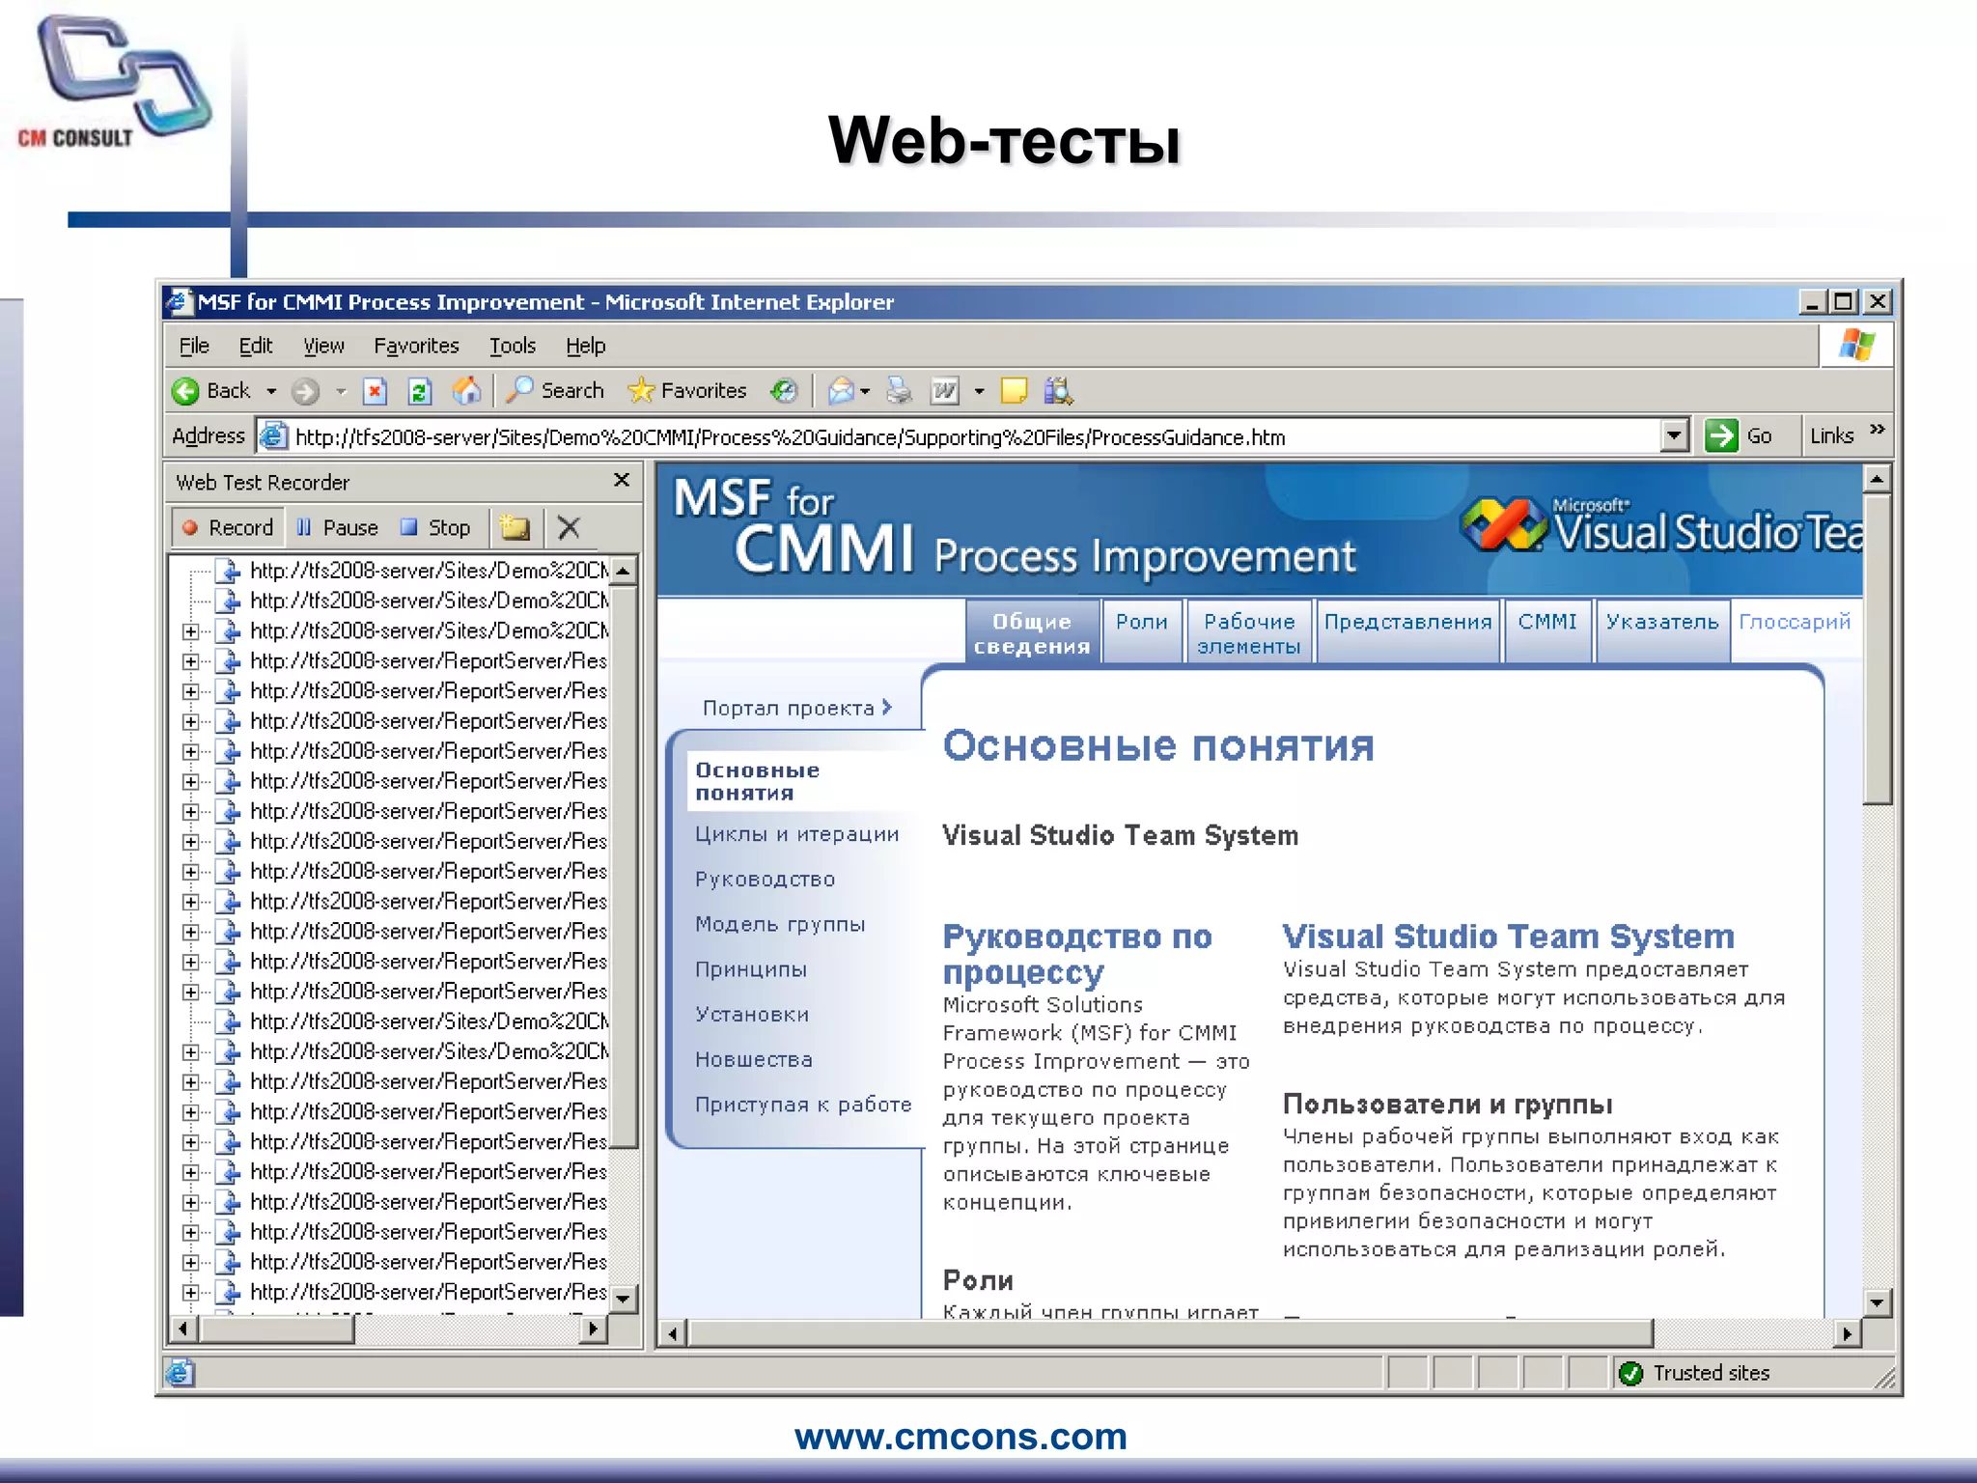The height and width of the screenshot is (1483, 1977).
Task: Close the Web Test Recorder pane
Action: [x=622, y=480]
